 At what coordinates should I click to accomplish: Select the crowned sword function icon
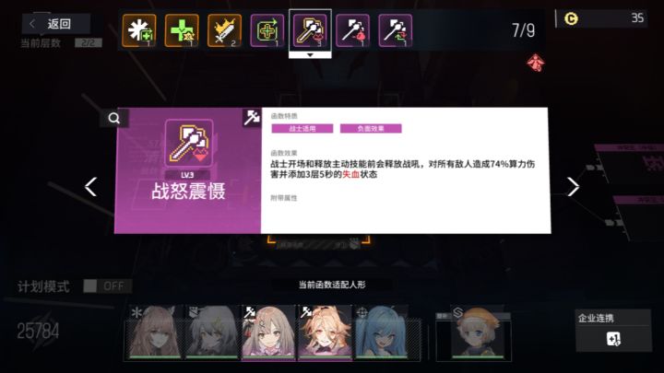coord(224,30)
